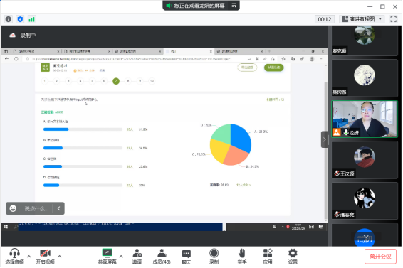The width and height of the screenshot is (403, 268).
Task: Toggle 开启视频 camera on
Action: 46,256
